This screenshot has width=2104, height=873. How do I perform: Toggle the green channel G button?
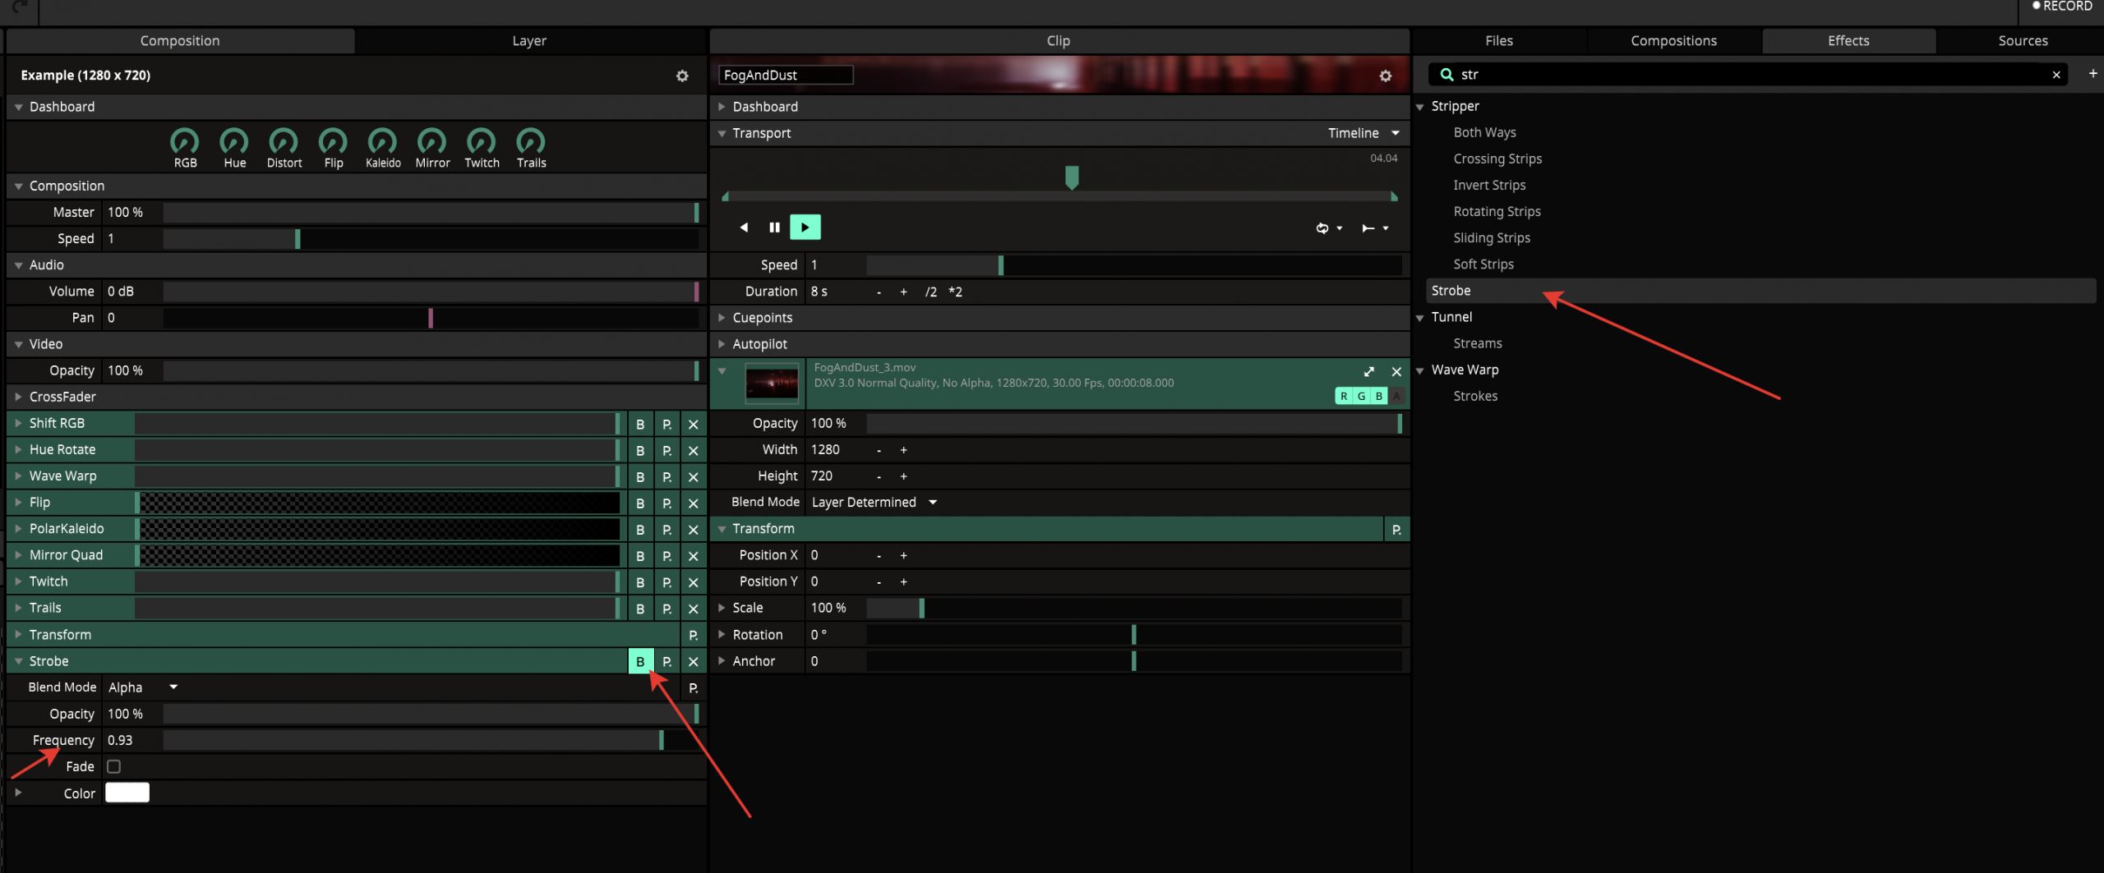[x=1361, y=396]
